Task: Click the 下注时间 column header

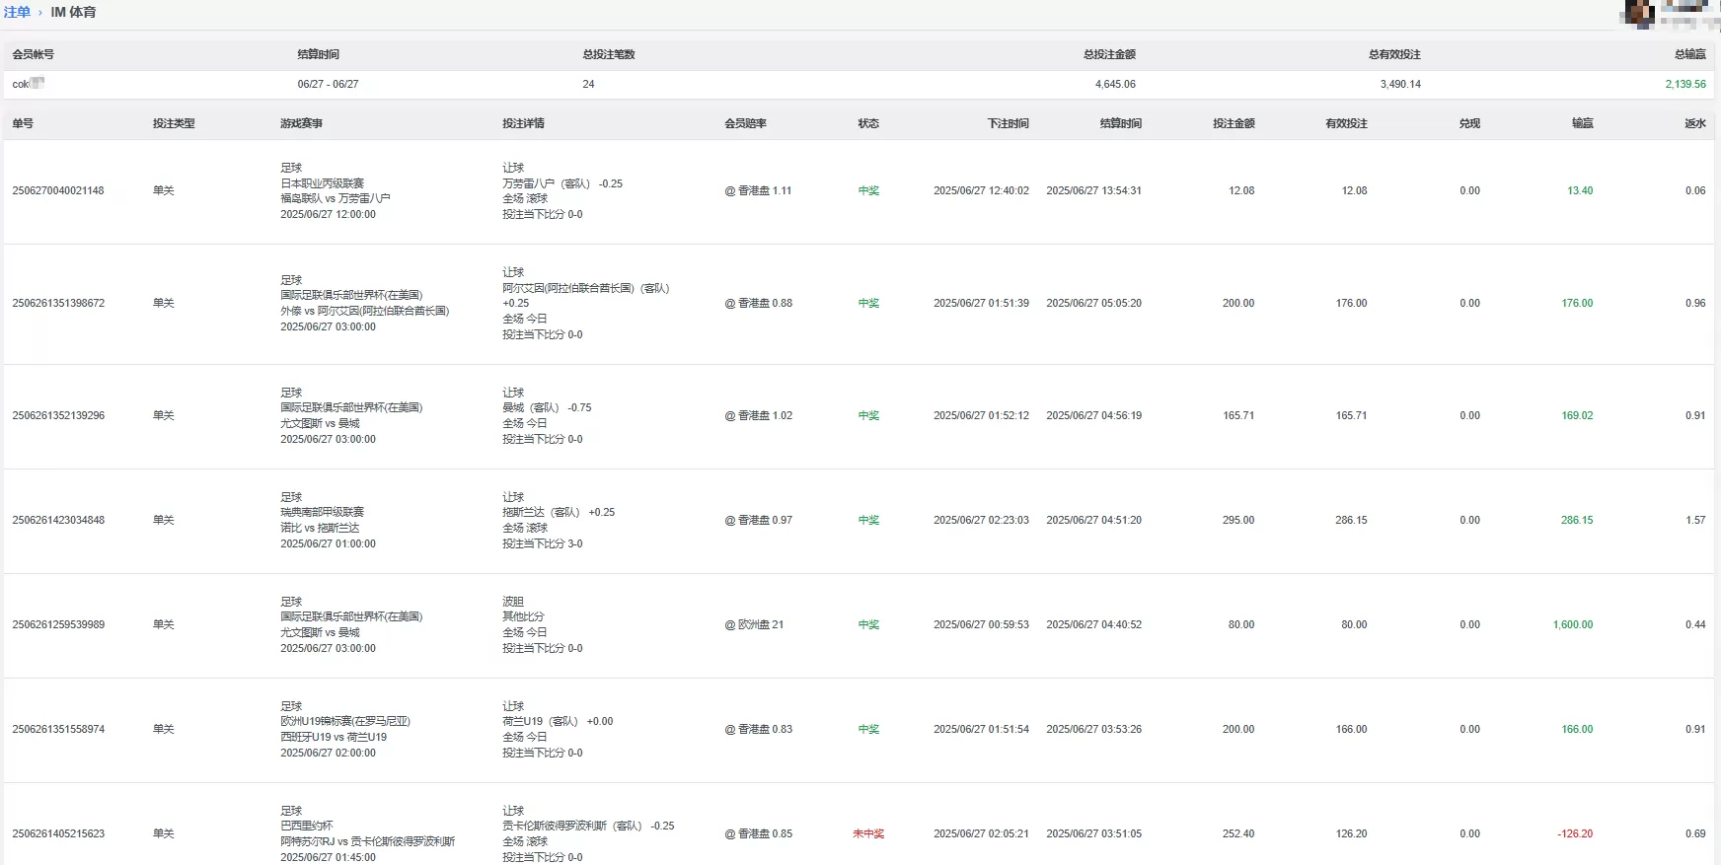Action: point(1008,123)
